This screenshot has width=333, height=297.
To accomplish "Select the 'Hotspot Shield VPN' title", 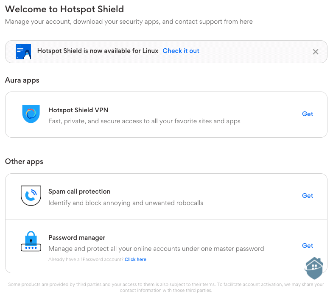I will (78, 110).
